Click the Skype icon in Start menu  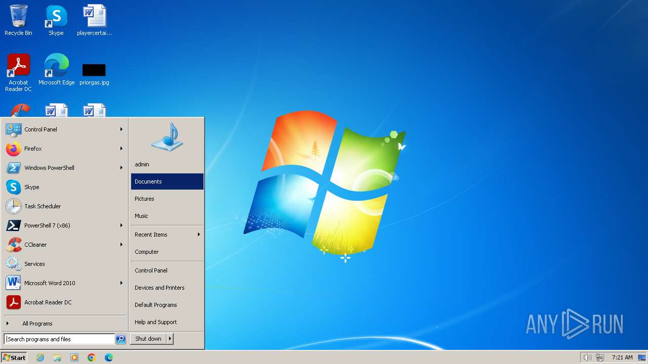13,187
